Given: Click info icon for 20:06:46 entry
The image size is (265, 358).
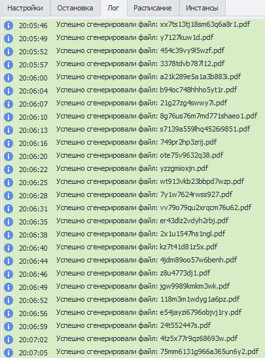Looking at the screenshot, I should point(9,274).
